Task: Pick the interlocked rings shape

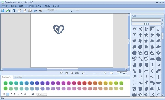Action: 152,53
